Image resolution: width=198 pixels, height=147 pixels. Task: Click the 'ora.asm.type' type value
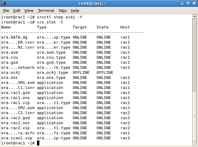[x=51, y=52]
